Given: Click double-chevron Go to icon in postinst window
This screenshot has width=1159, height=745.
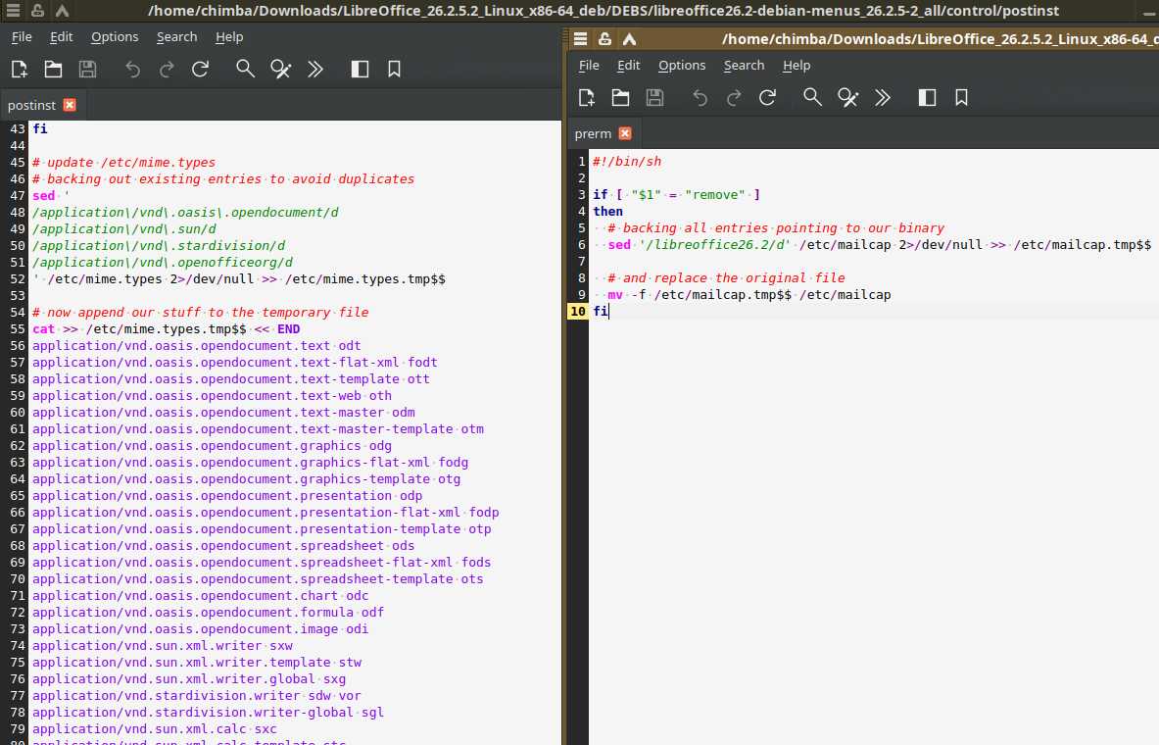Looking at the screenshot, I should coord(315,70).
